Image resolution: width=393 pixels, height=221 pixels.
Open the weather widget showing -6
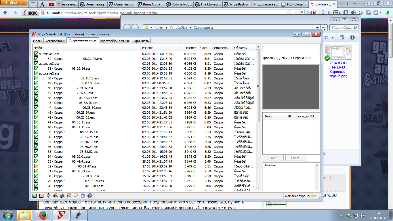pyautogui.click(x=325, y=13)
